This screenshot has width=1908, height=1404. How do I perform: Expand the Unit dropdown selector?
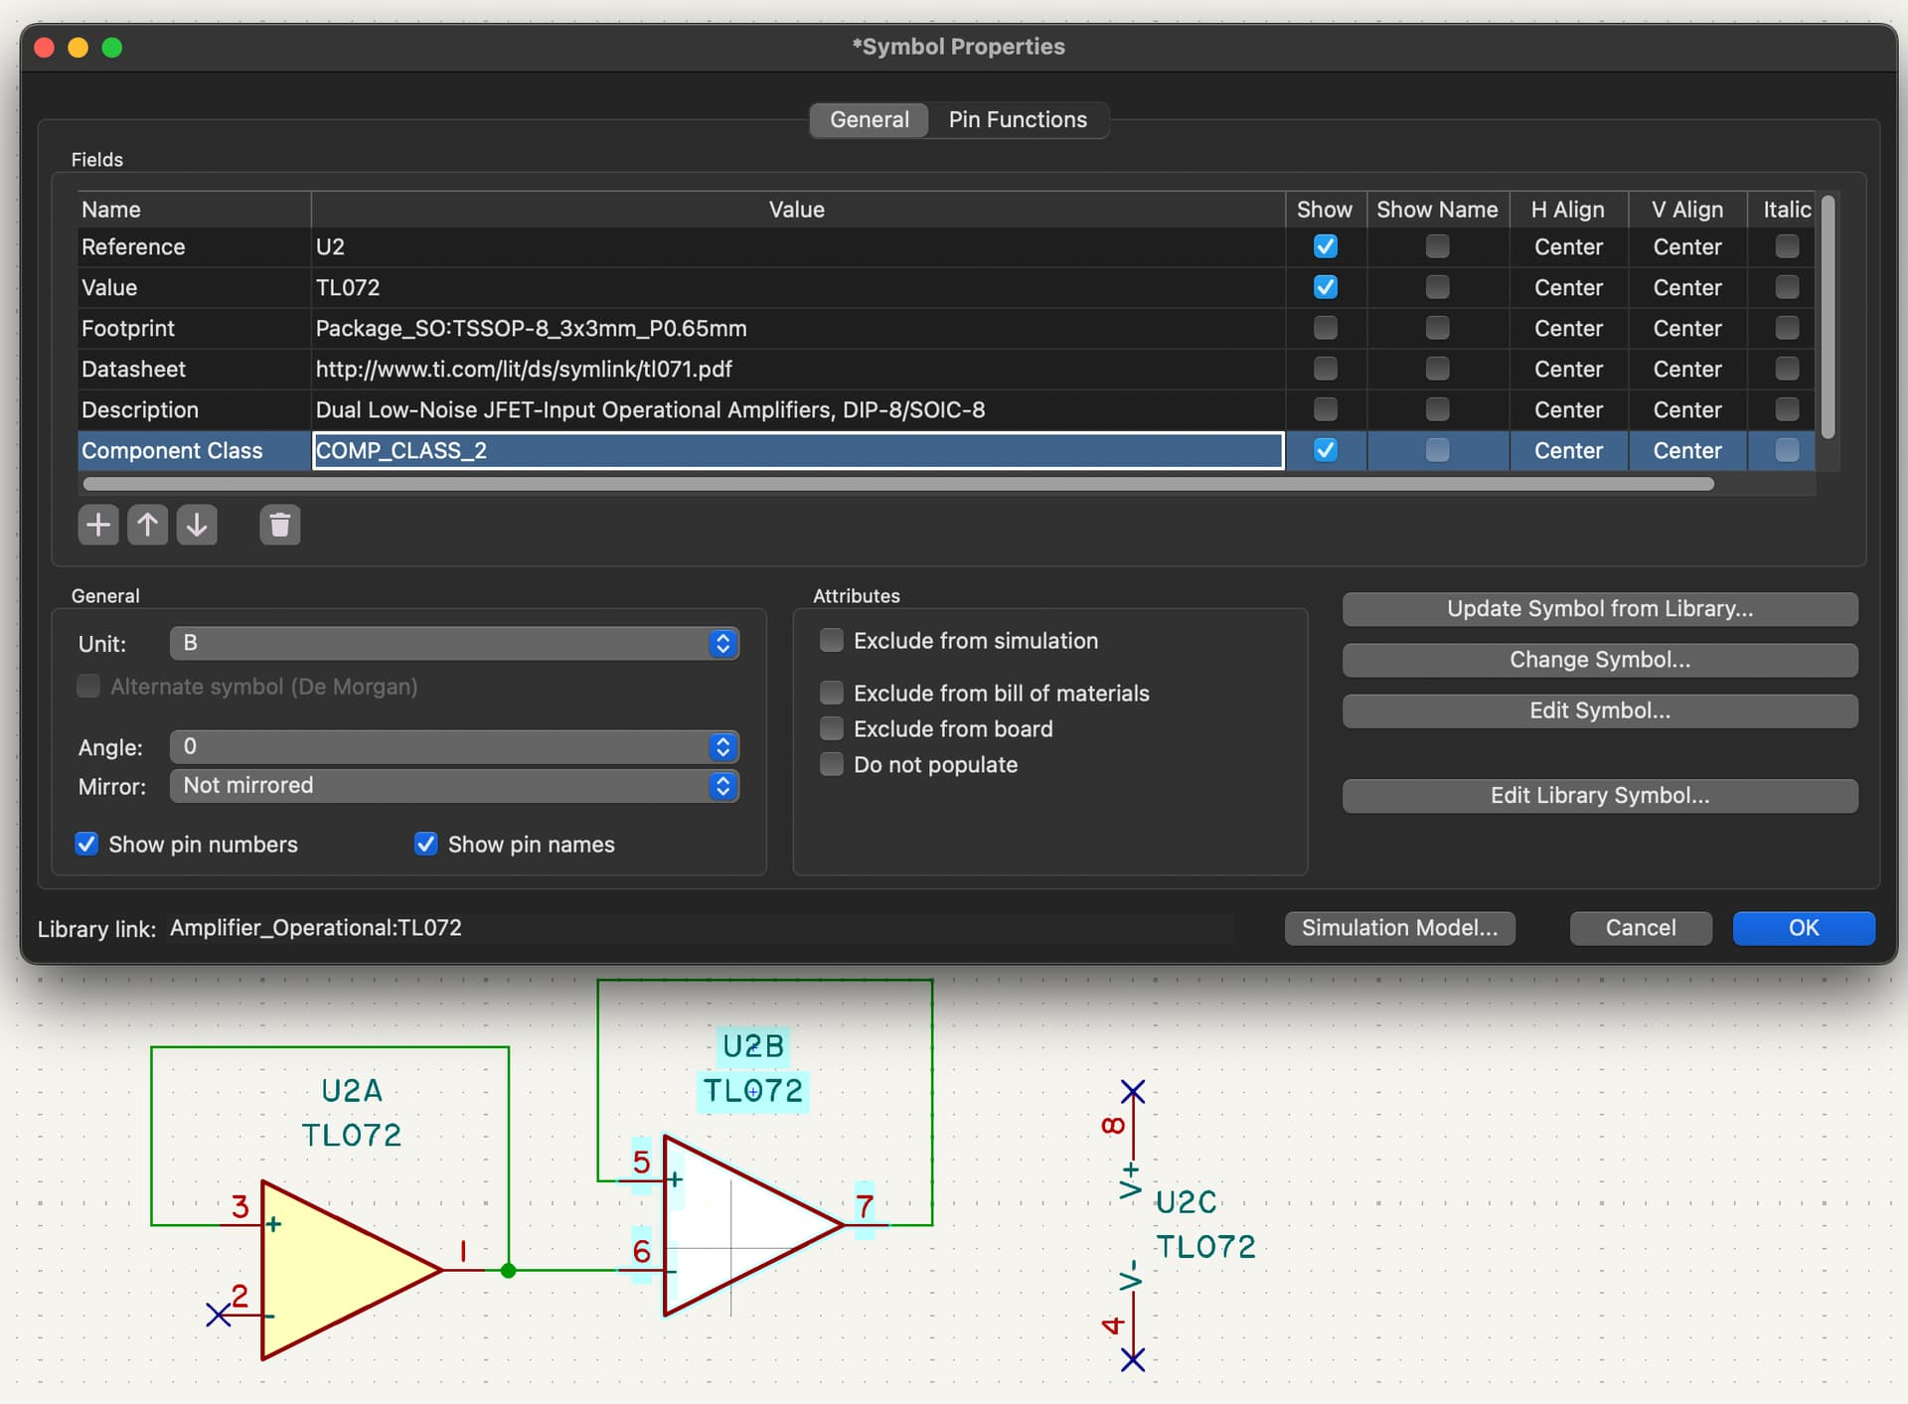(724, 641)
